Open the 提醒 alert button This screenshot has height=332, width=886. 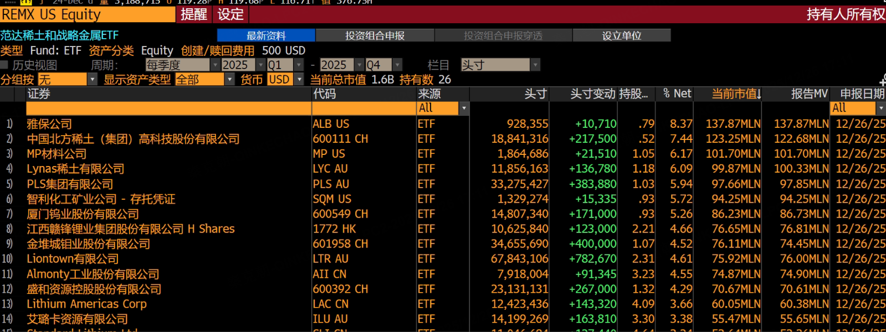pos(194,14)
